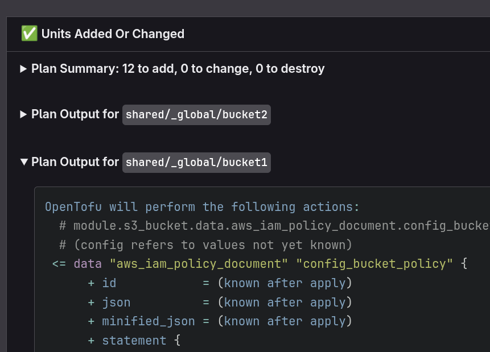Expand the bucket2 plan output arrow
The width and height of the screenshot is (490, 352).
pyautogui.click(x=23, y=114)
